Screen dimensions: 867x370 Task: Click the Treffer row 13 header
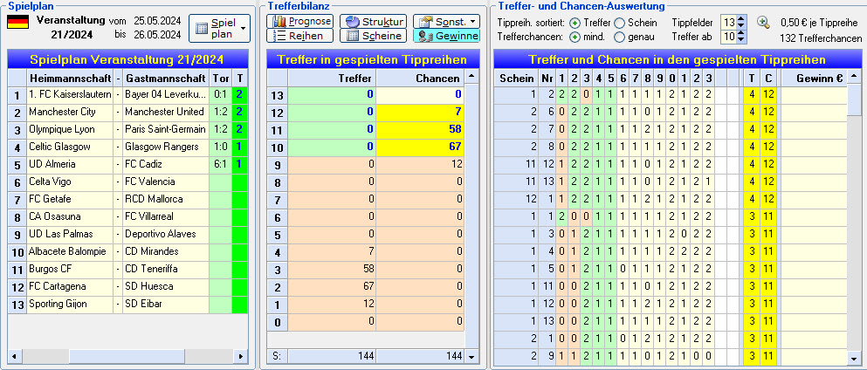tap(278, 95)
